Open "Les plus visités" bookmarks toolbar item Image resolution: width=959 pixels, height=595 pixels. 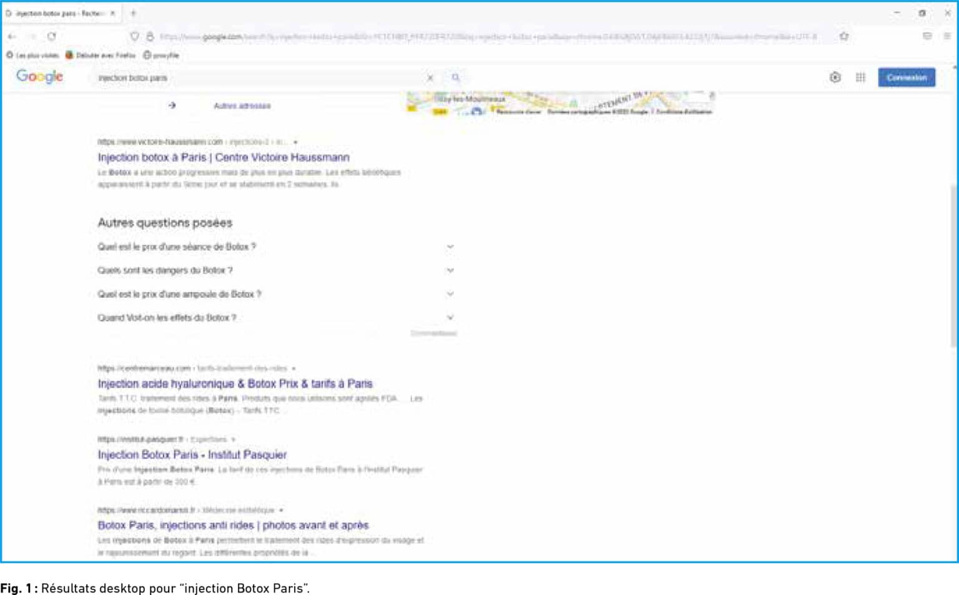point(33,55)
